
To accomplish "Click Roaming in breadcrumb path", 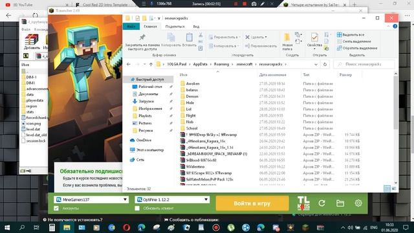I will [221, 64].
